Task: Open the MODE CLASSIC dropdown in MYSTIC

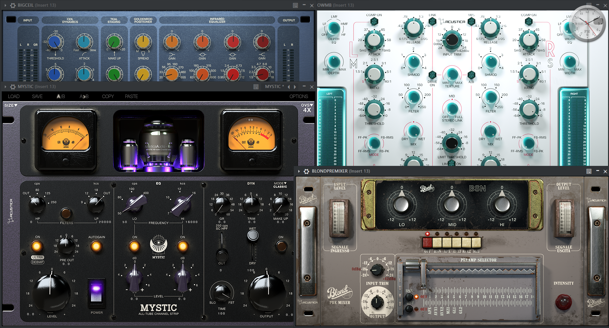Action: pyautogui.click(x=280, y=185)
